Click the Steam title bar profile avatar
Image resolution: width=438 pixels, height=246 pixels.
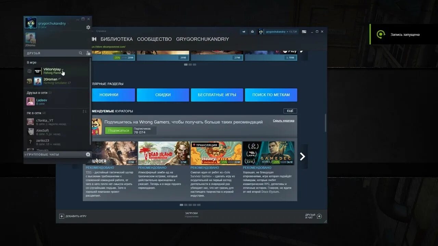261,31
